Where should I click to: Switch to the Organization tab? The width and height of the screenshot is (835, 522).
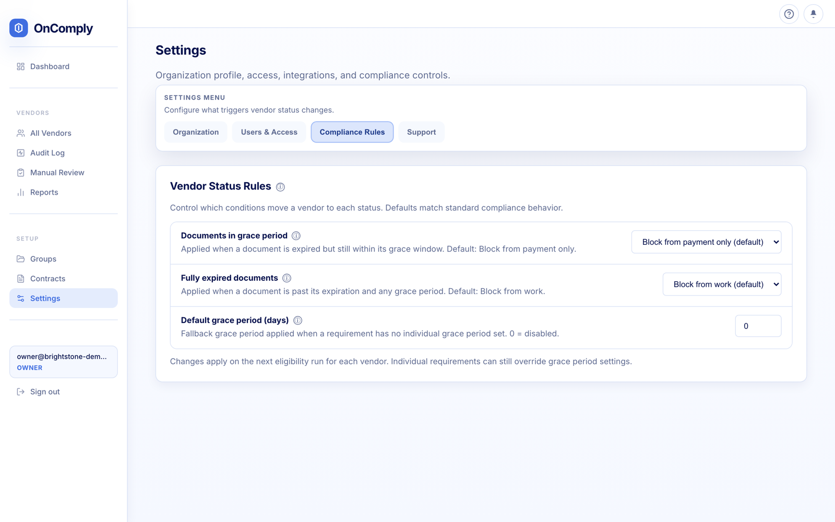(x=196, y=132)
